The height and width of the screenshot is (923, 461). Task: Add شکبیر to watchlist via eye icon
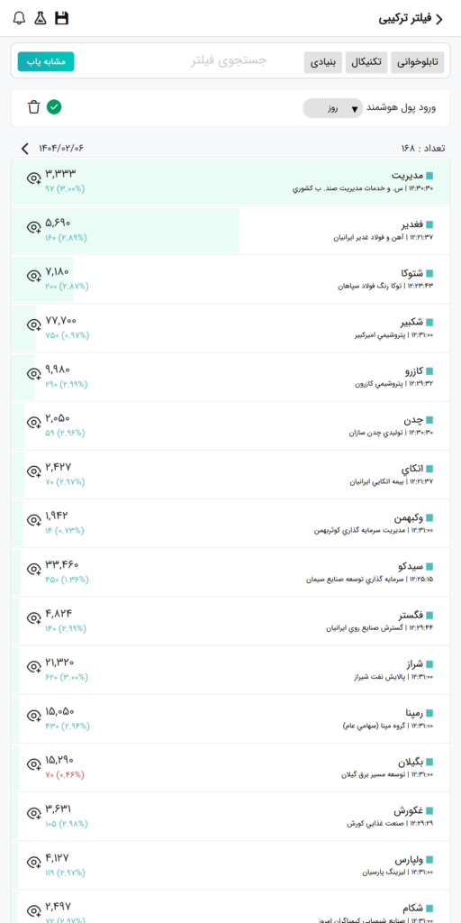click(34, 324)
